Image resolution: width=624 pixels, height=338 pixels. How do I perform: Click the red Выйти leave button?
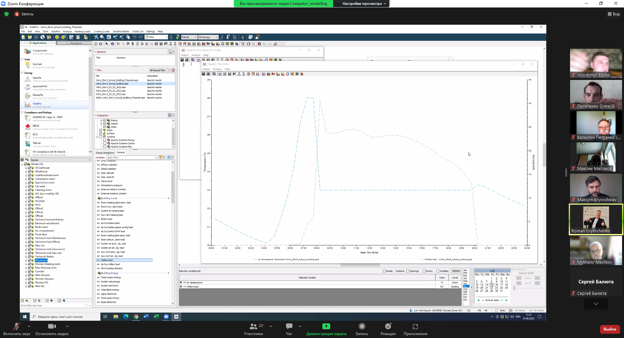609,329
